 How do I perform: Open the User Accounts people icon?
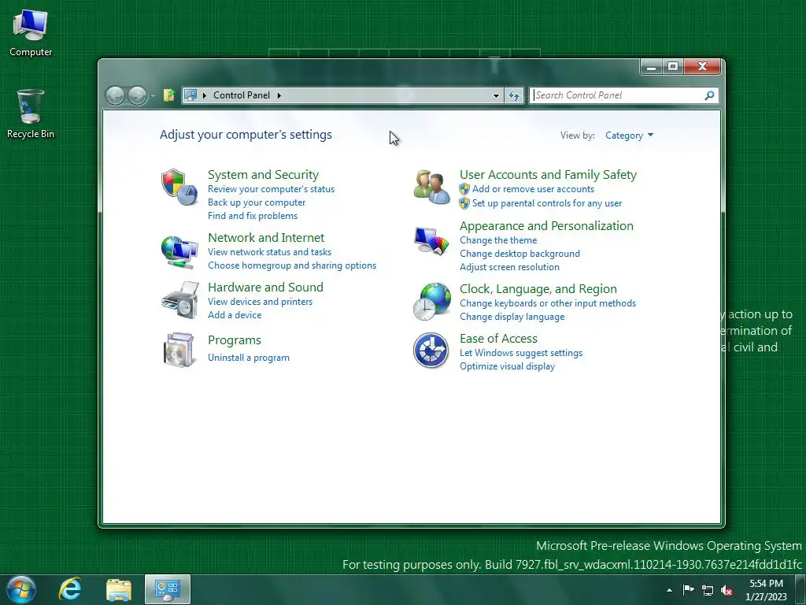click(432, 187)
